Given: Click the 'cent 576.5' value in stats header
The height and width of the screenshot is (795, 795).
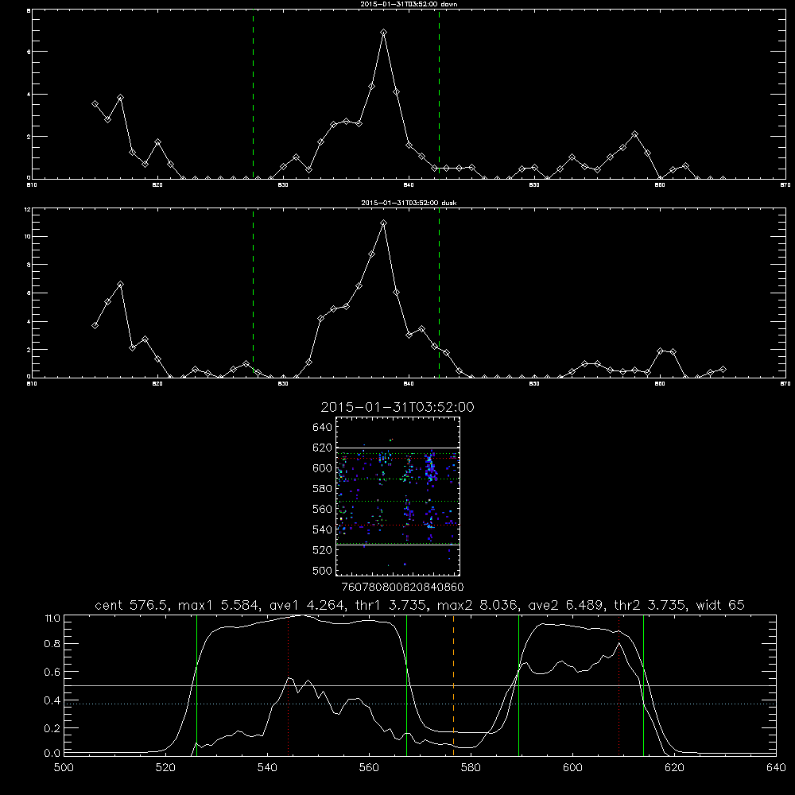Looking at the screenshot, I should click(x=131, y=605).
